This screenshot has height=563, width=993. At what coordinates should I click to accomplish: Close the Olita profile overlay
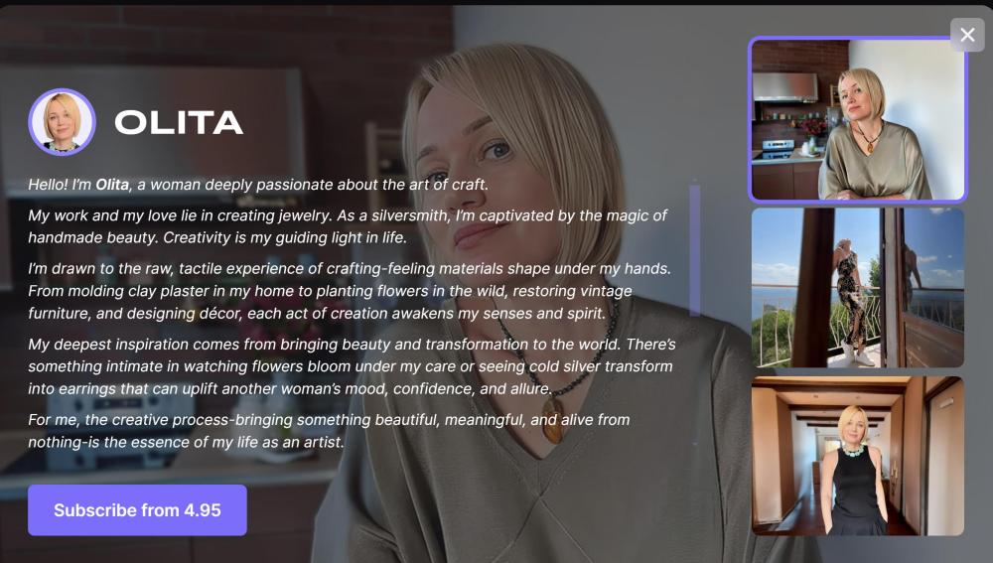[x=967, y=35]
